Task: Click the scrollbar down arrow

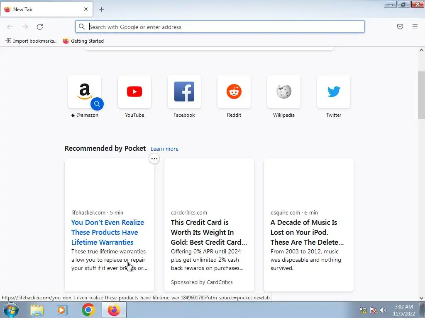Action: pos(421,298)
